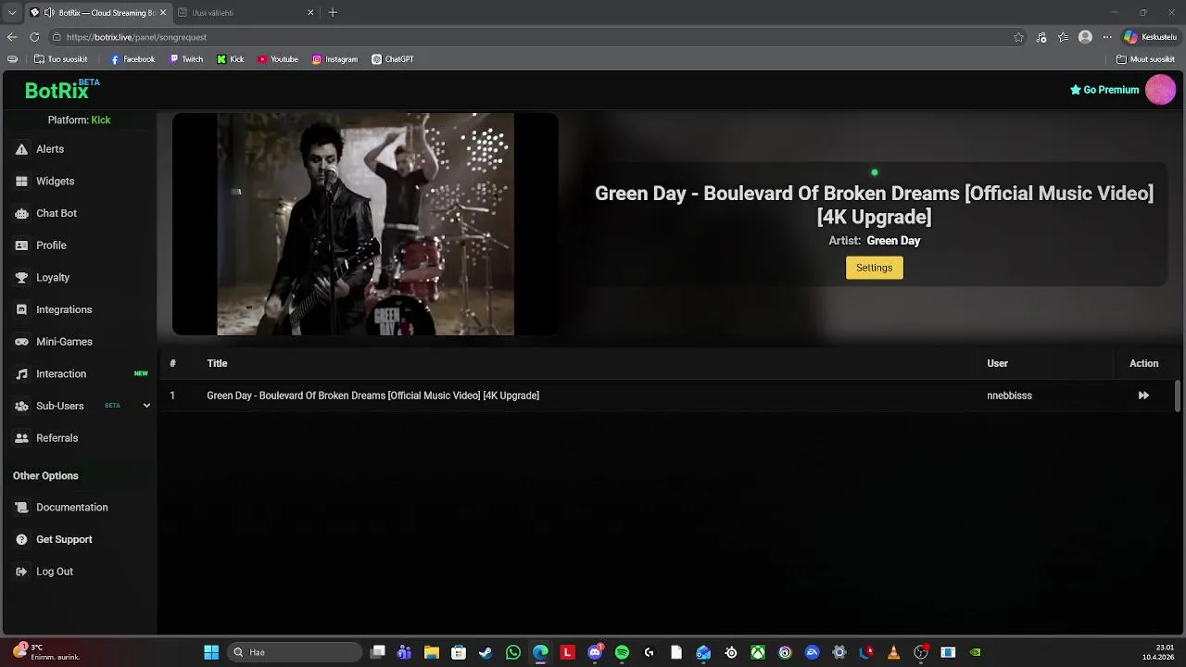
Task: Expand the Sub-Users menu chevron
Action: [146, 406]
